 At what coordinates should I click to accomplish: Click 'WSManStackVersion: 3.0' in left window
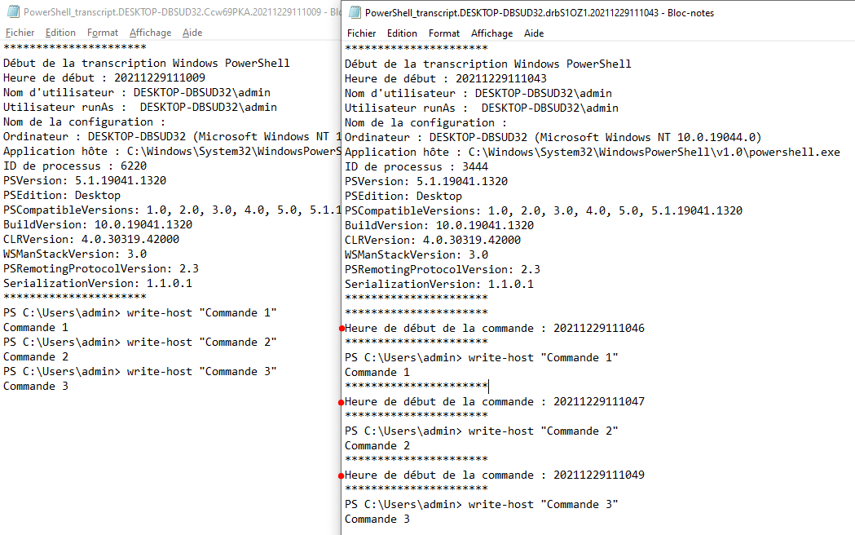(75, 254)
